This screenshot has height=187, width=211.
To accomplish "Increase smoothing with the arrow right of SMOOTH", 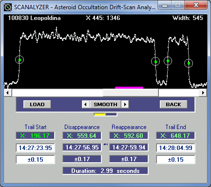I will pyautogui.click(x=125, y=104).
